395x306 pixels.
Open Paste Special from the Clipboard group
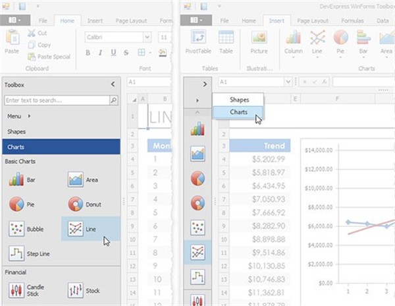(x=49, y=57)
